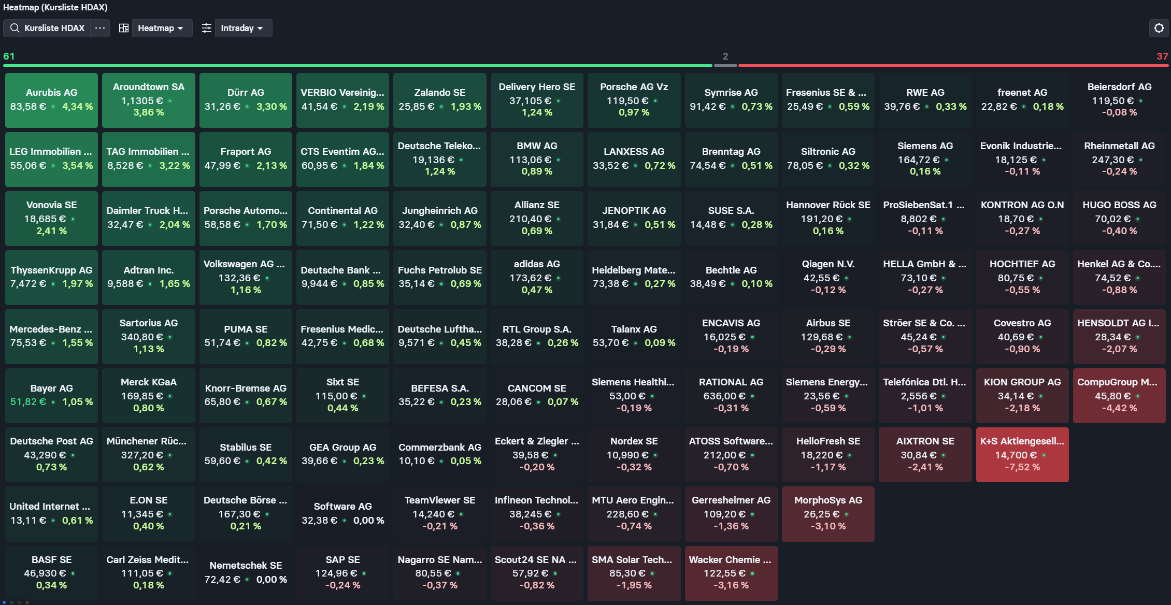
Task: Select the KION GROUP AG tile
Action: tap(1022, 396)
